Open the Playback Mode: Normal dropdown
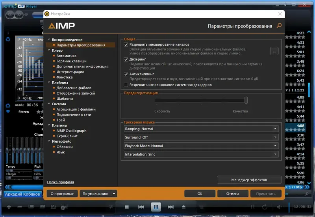315x217 pixels. click(201, 146)
